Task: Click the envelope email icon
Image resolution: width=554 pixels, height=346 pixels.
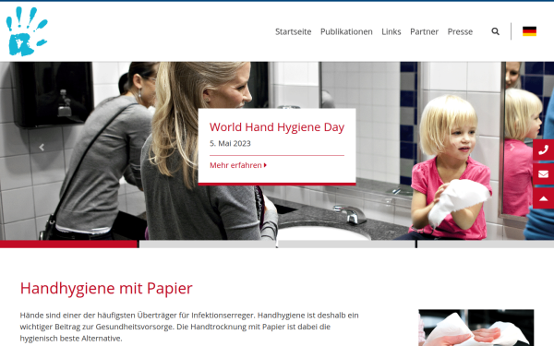Action: click(x=544, y=174)
